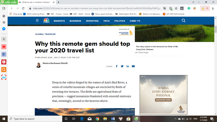Open the Shopee sidebar shortcut
217x122 pixels.
coord(4,62)
